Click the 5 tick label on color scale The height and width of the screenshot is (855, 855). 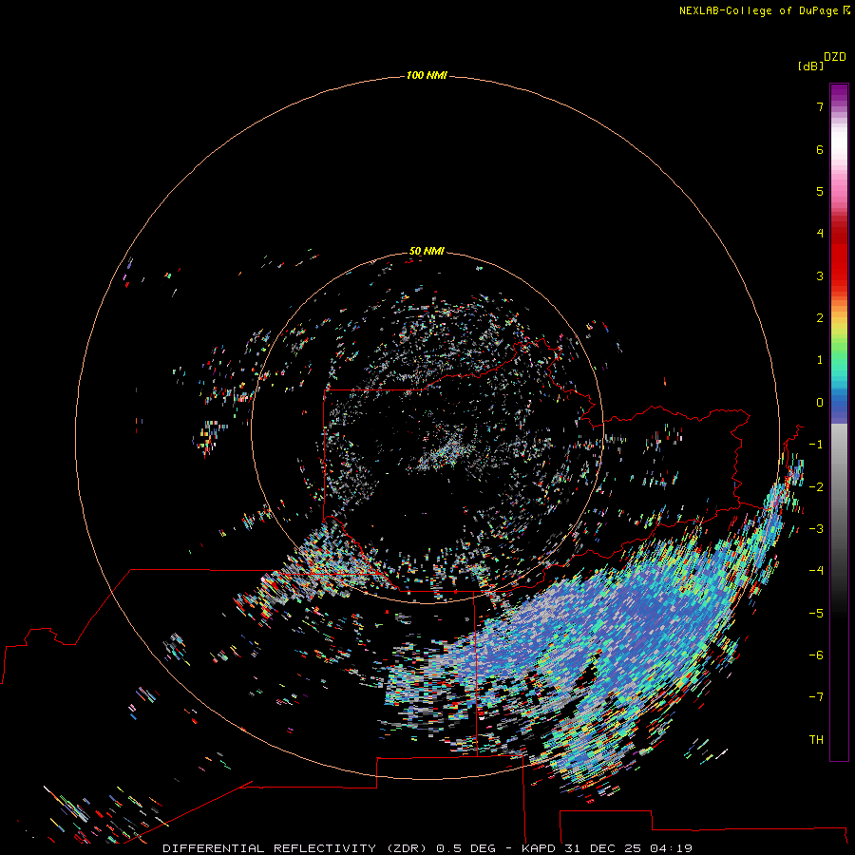pyautogui.click(x=820, y=191)
